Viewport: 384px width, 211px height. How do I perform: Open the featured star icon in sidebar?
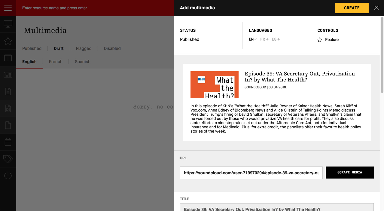pos(8,41)
